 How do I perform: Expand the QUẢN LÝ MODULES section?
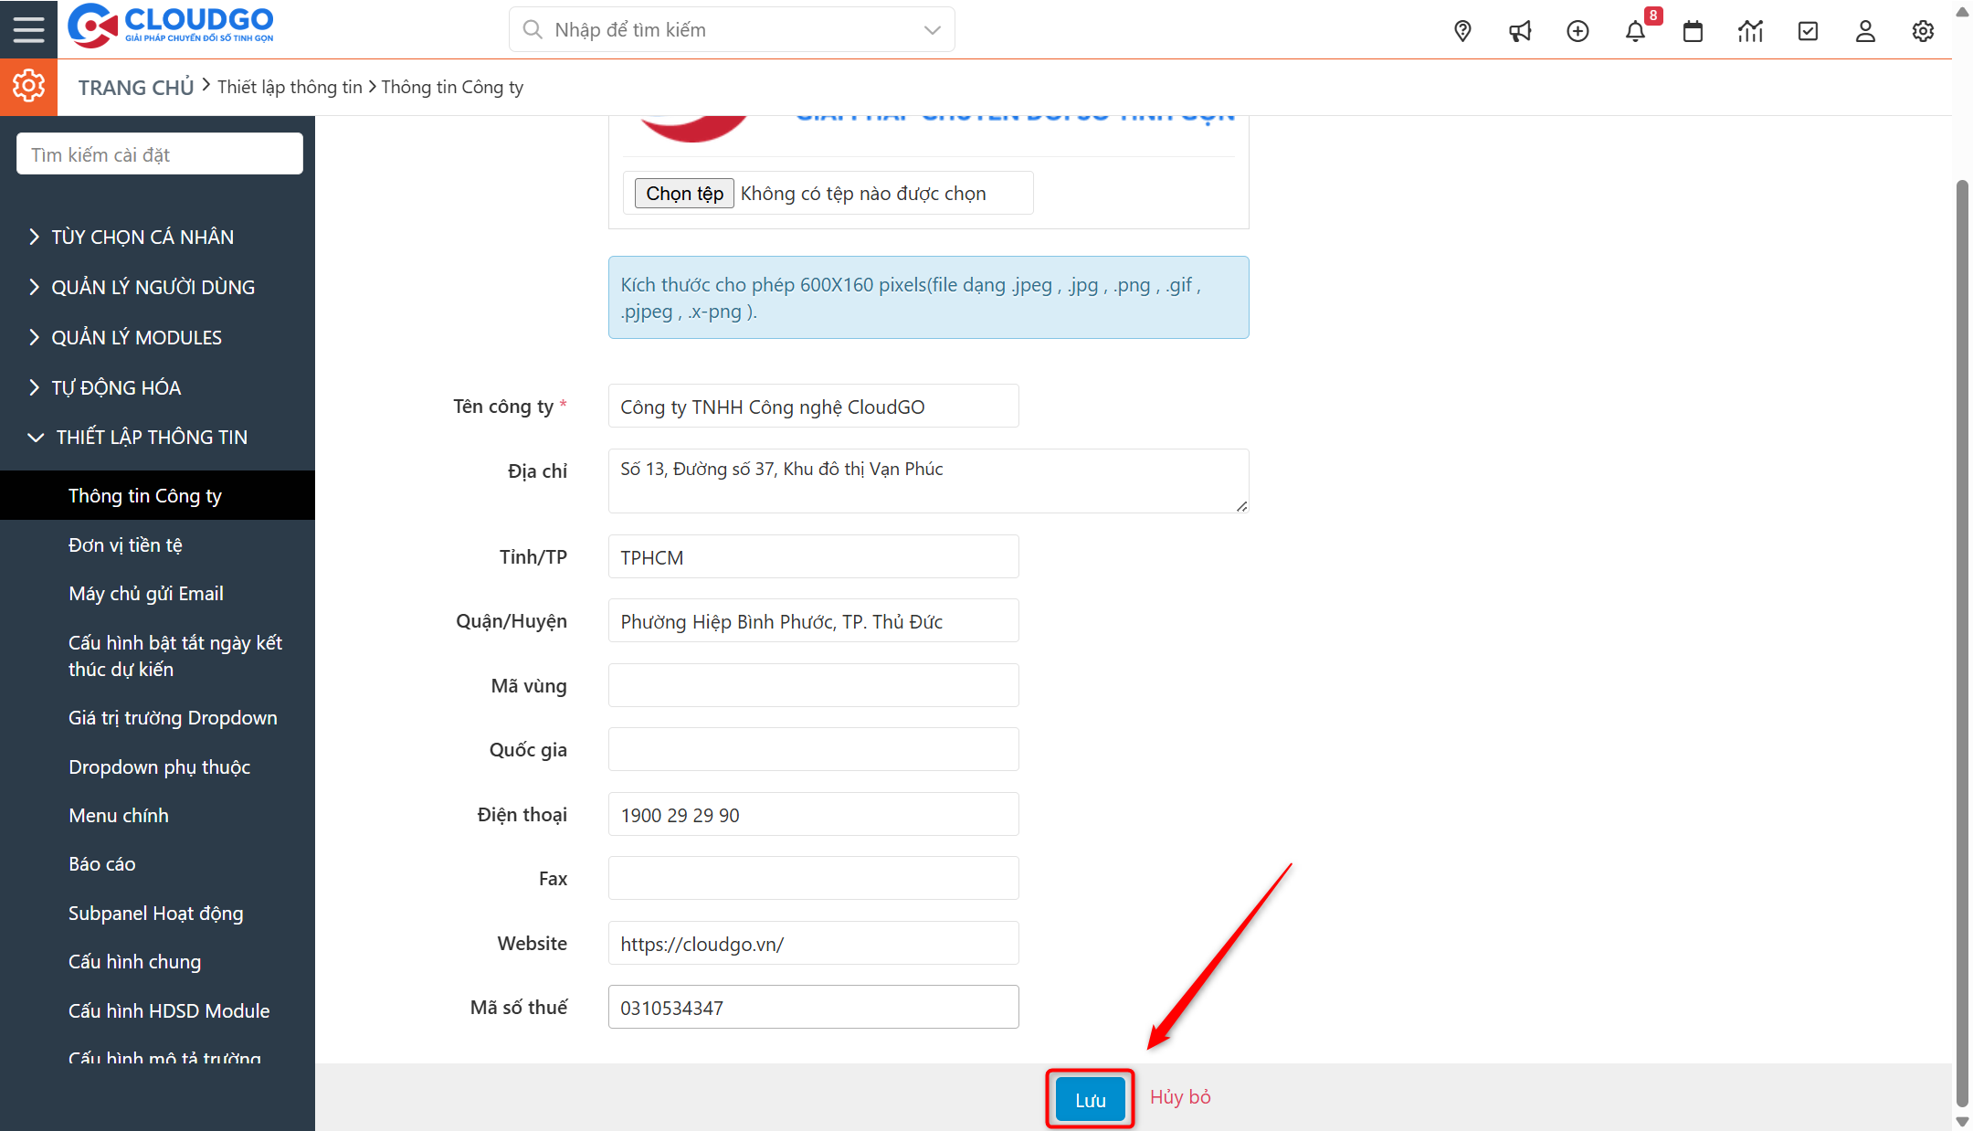135,337
